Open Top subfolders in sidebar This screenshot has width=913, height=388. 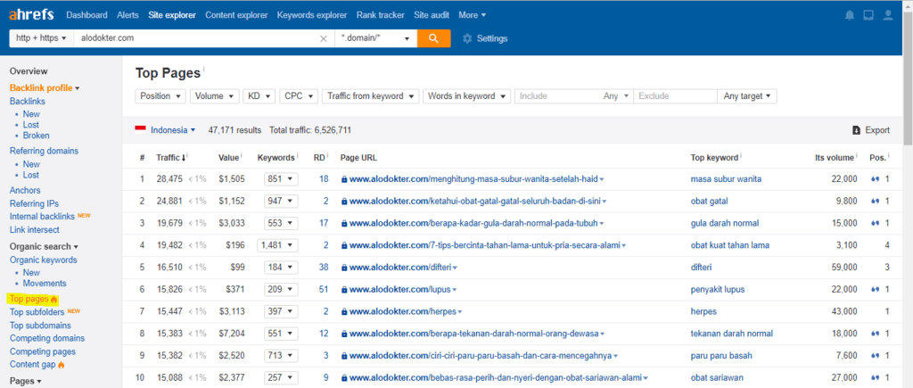point(37,312)
